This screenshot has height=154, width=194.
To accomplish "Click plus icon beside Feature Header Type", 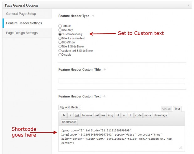I will click(93, 16).
